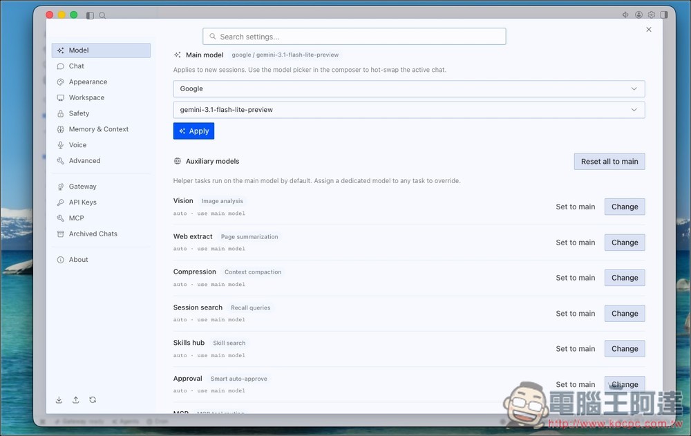Click Change for Compression model

point(625,278)
